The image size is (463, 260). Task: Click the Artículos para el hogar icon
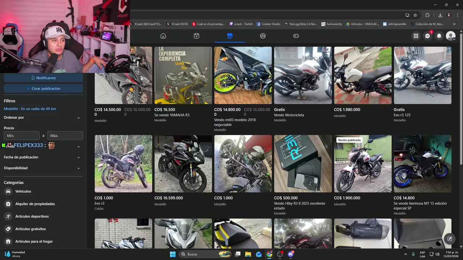click(8, 241)
